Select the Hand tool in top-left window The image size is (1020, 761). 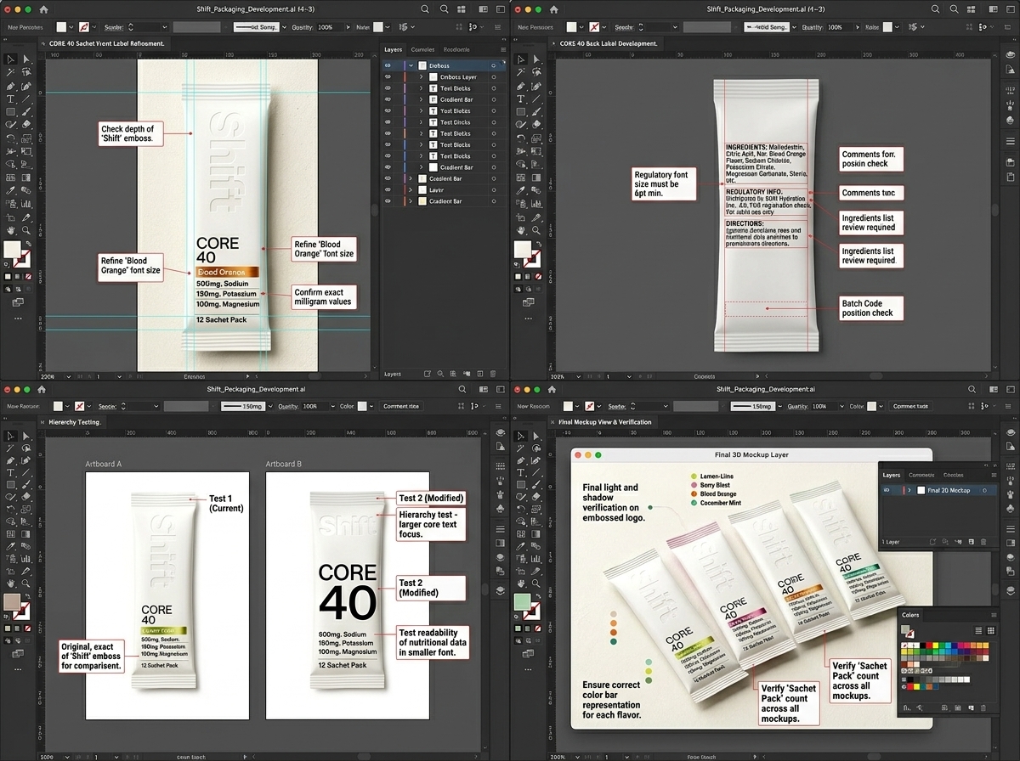10,230
